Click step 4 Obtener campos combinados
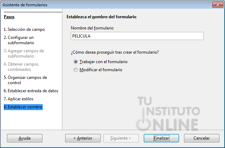The width and height of the screenshot is (225, 148). pos(21,67)
